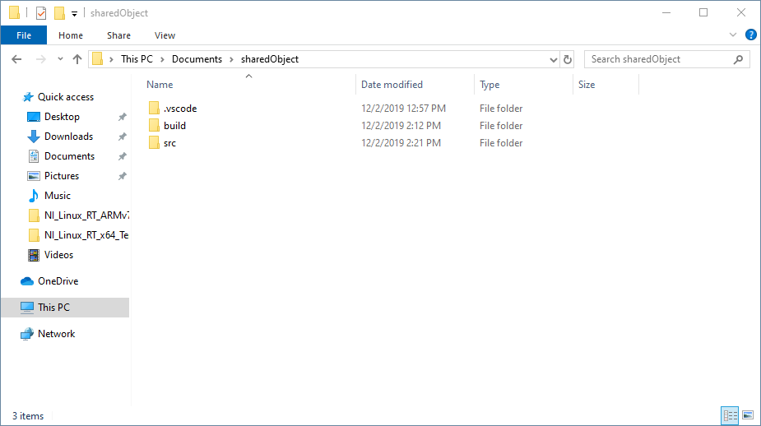Switch to Details view layout
Viewport: 761px width, 426px height.
[730, 415]
